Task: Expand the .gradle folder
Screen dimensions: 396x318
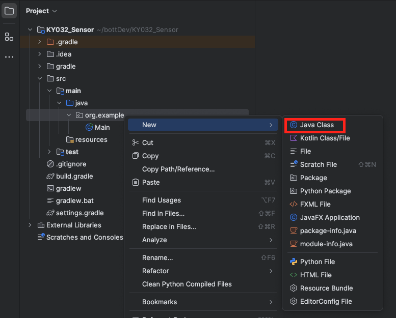Action: [x=40, y=42]
